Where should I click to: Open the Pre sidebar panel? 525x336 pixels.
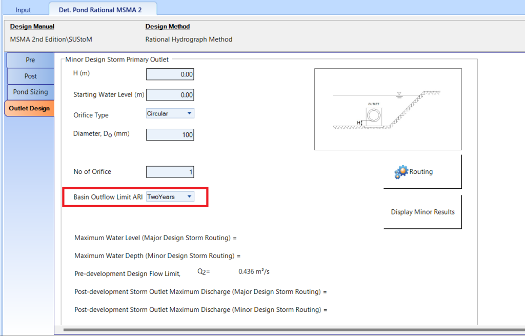(x=30, y=60)
